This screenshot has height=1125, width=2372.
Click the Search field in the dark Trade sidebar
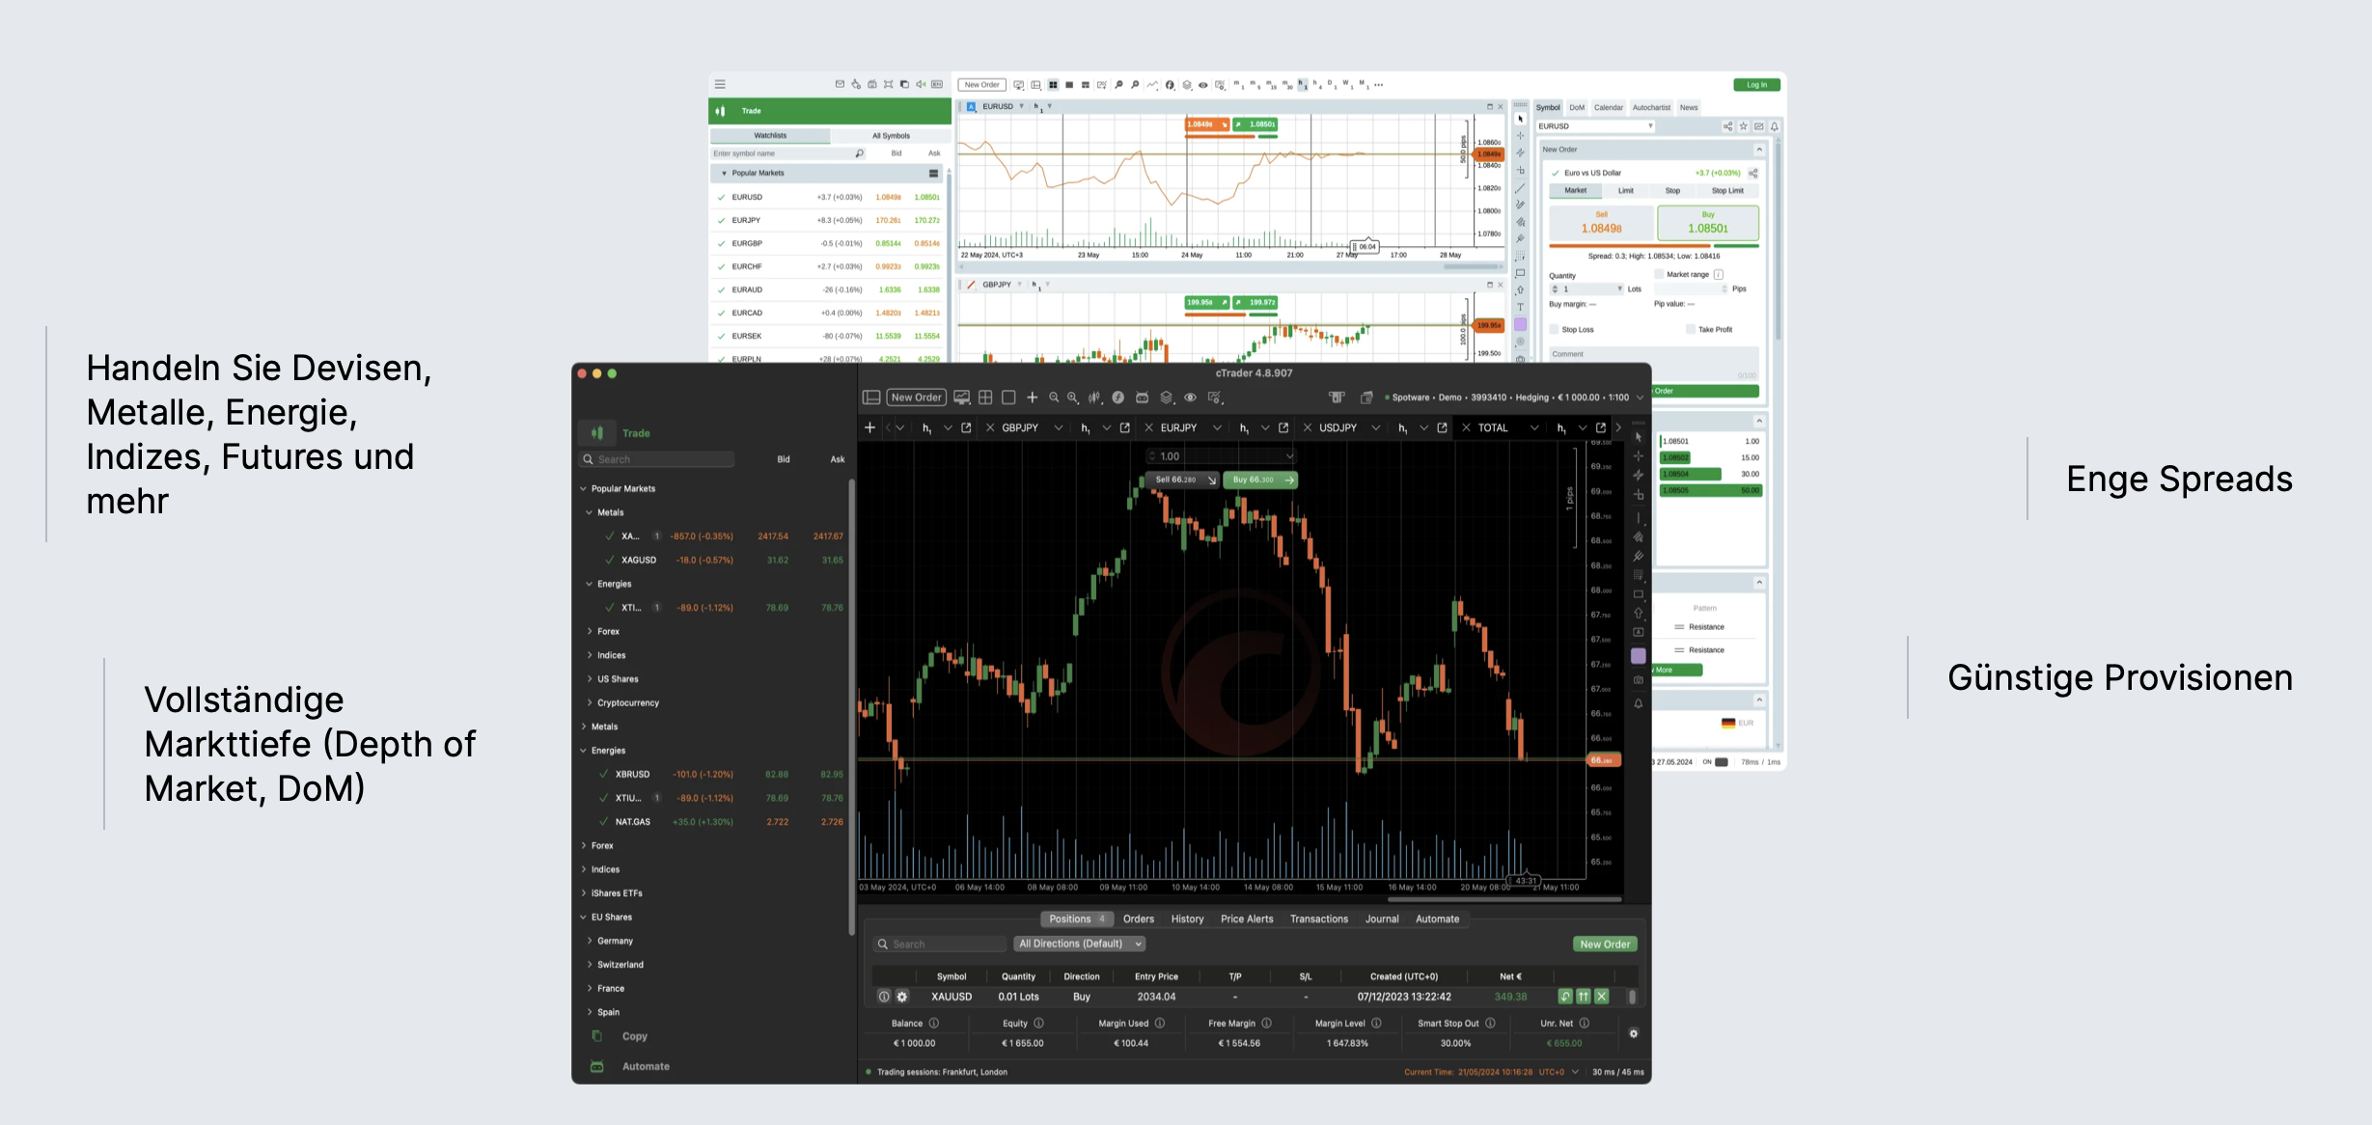pos(656,459)
